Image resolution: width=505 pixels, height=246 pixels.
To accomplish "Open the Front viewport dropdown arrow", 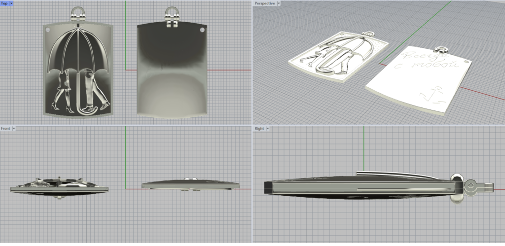I will 14,129.
